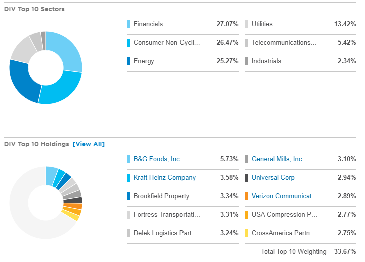Click the Verizon orange legend swatch
The height and width of the screenshot is (262, 365).
246,196
